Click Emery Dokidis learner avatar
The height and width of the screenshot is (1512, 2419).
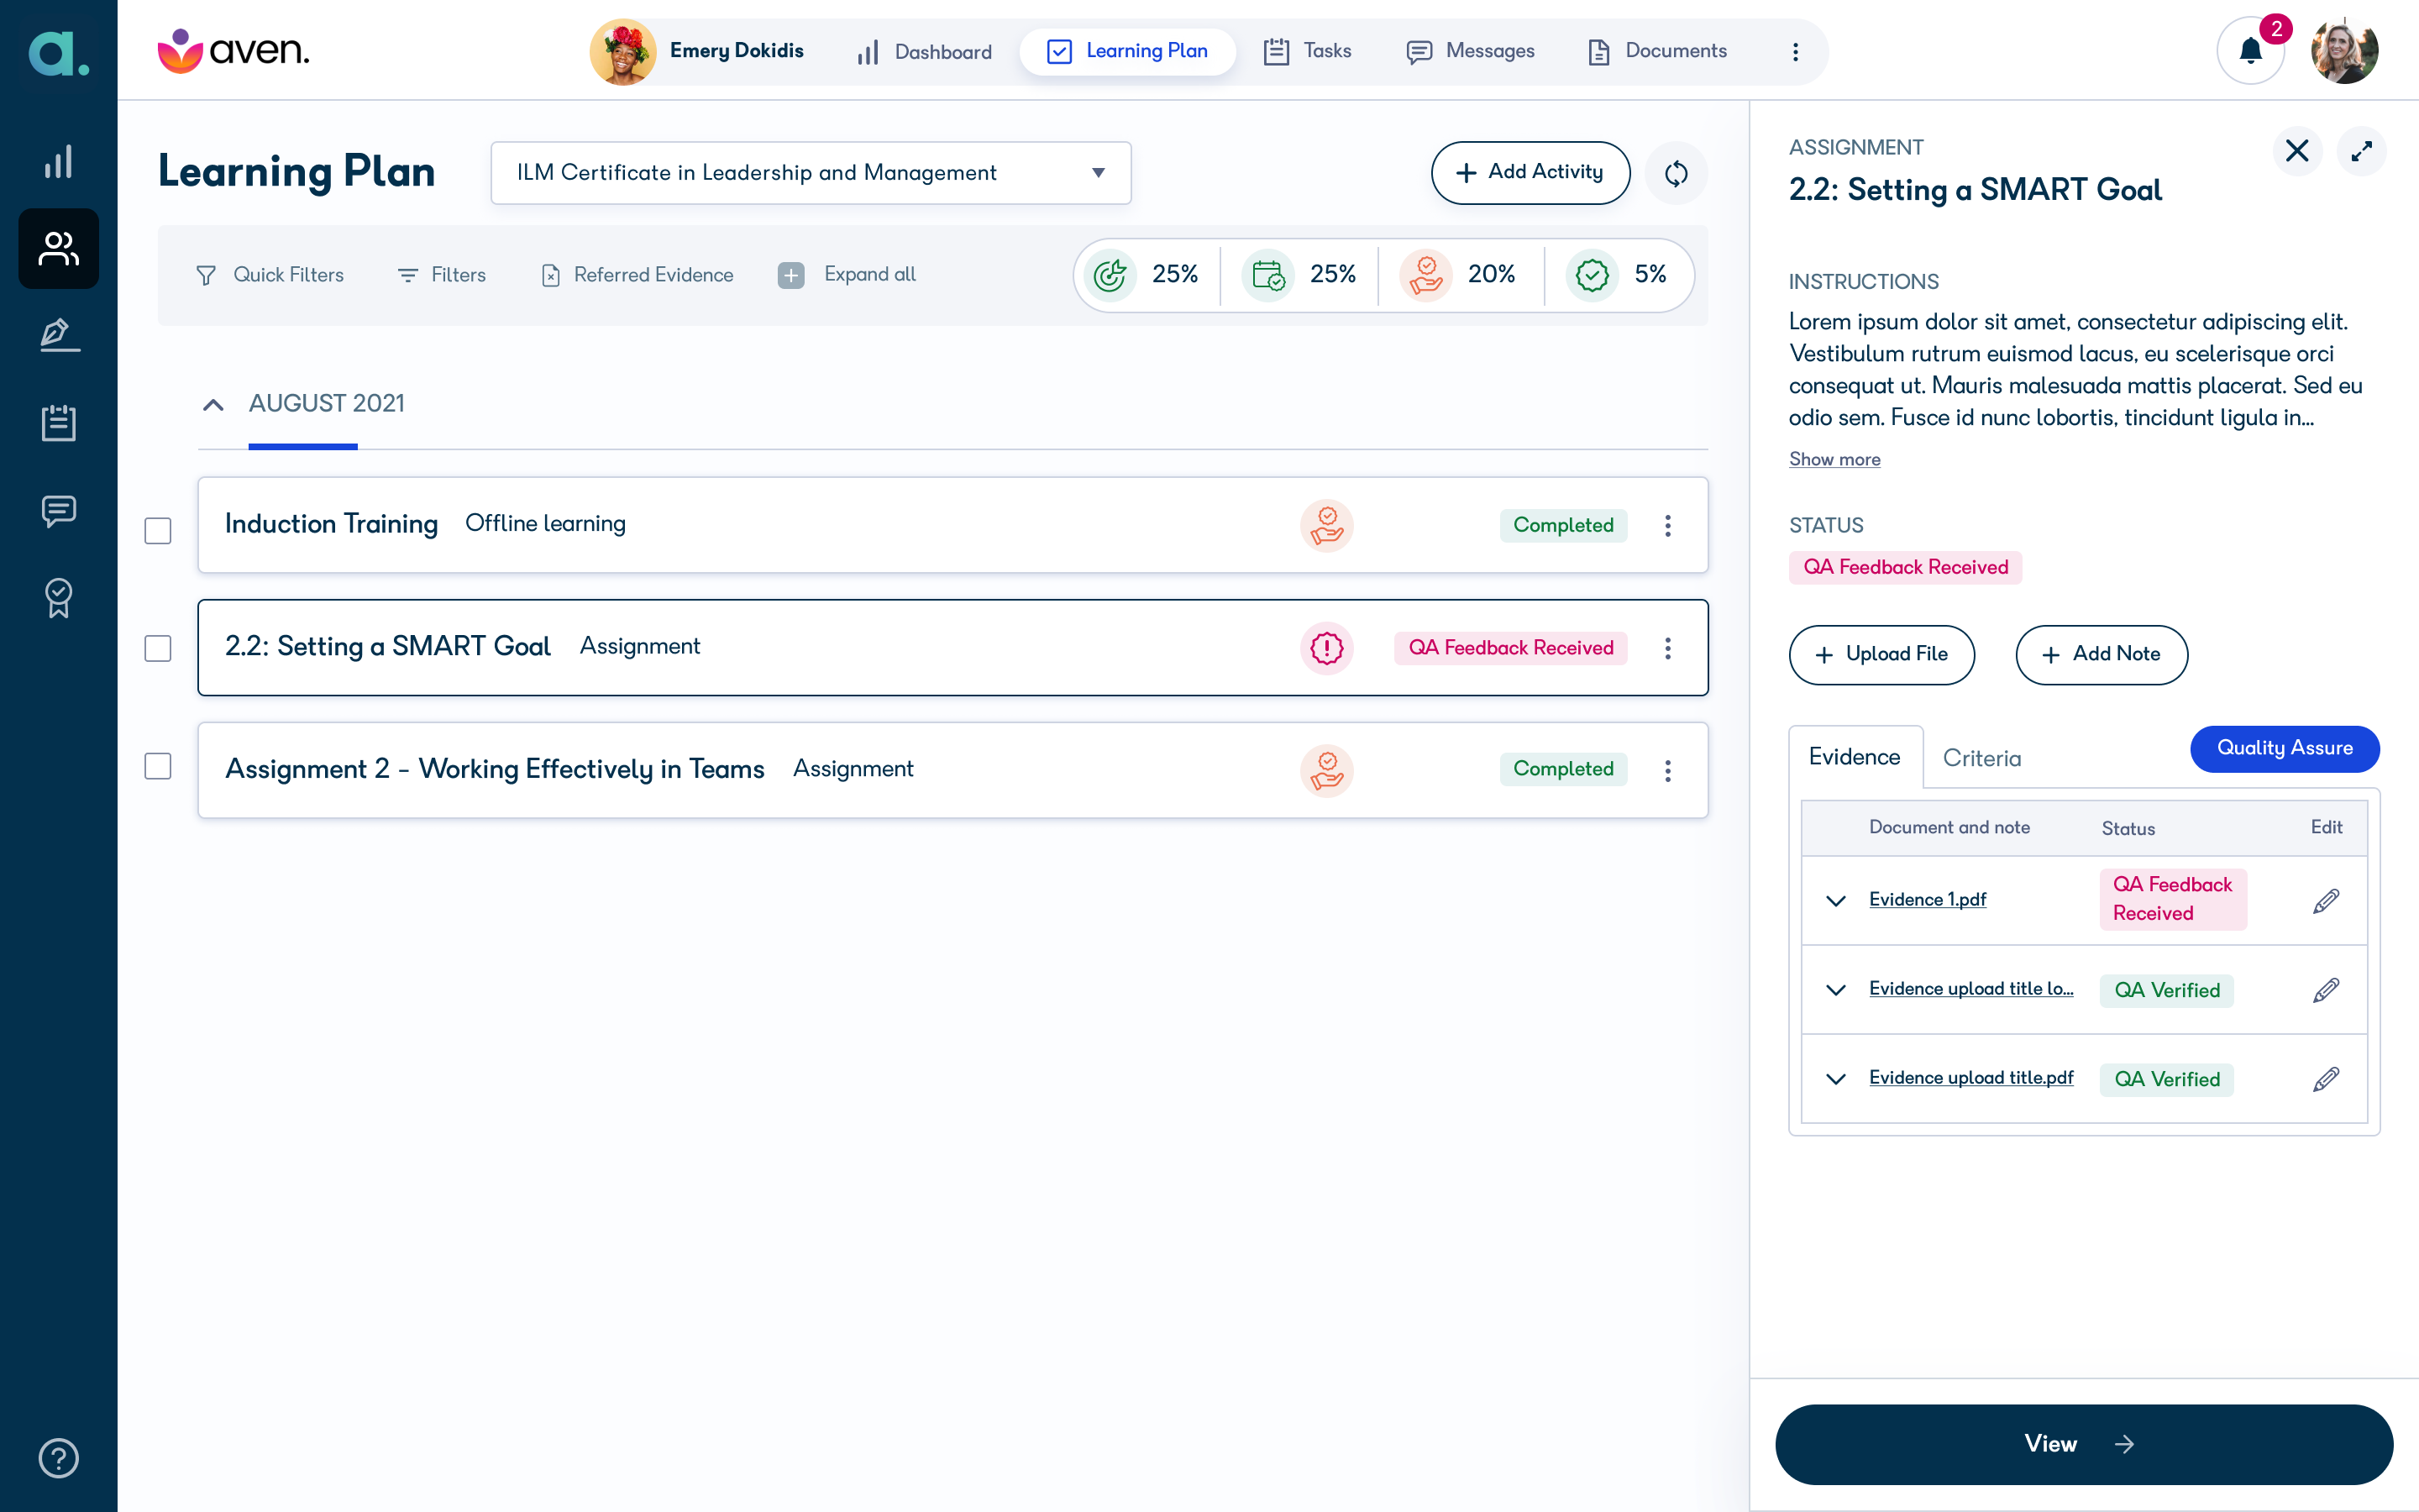pyautogui.click(x=622, y=51)
